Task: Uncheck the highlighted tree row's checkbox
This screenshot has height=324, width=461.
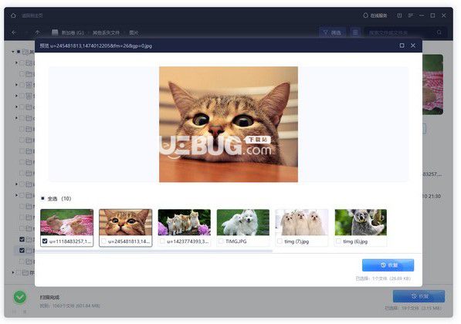Action: (x=22, y=250)
